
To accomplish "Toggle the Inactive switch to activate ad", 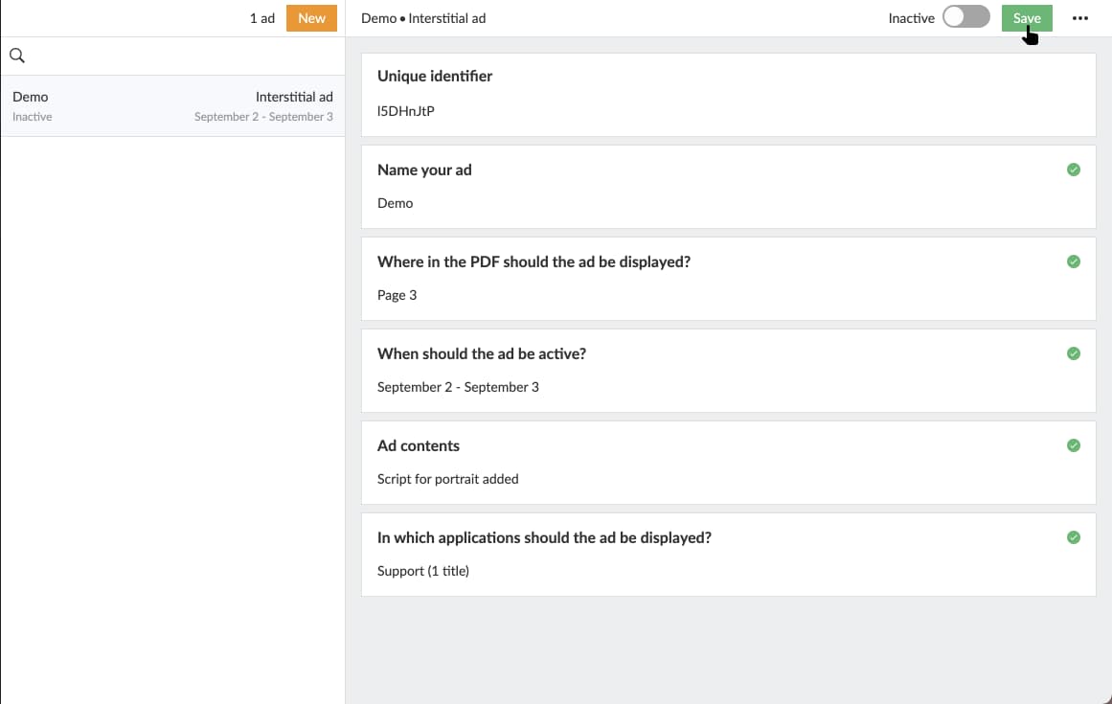I will (965, 18).
